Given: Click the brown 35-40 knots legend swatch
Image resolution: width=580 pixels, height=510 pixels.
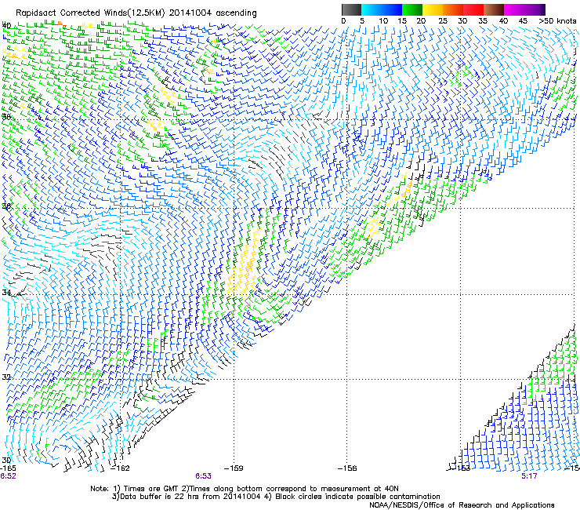Looking at the screenshot, I should 494,9.
